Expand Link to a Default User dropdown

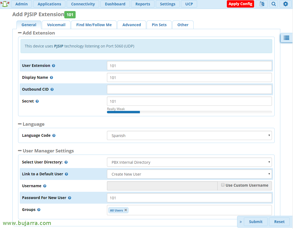[189, 174]
